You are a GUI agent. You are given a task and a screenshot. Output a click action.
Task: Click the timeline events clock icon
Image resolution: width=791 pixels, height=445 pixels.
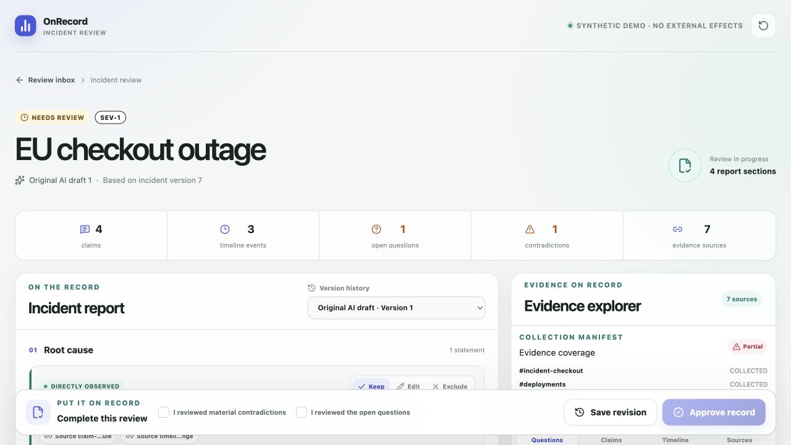pyautogui.click(x=225, y=229)
